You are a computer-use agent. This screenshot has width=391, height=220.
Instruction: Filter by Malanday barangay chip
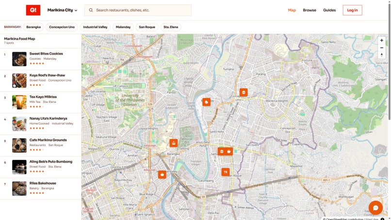click(x=123, y=27)
